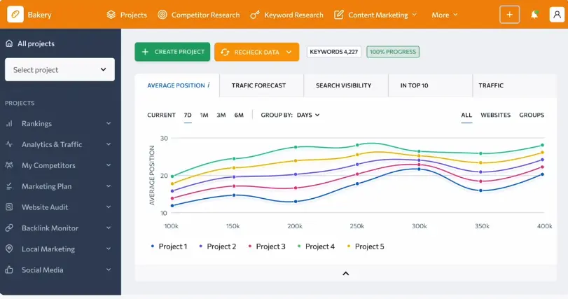The height and width of the screenshot is (299, 568).
Task: Expand the More menu
Action: (445, 15)
